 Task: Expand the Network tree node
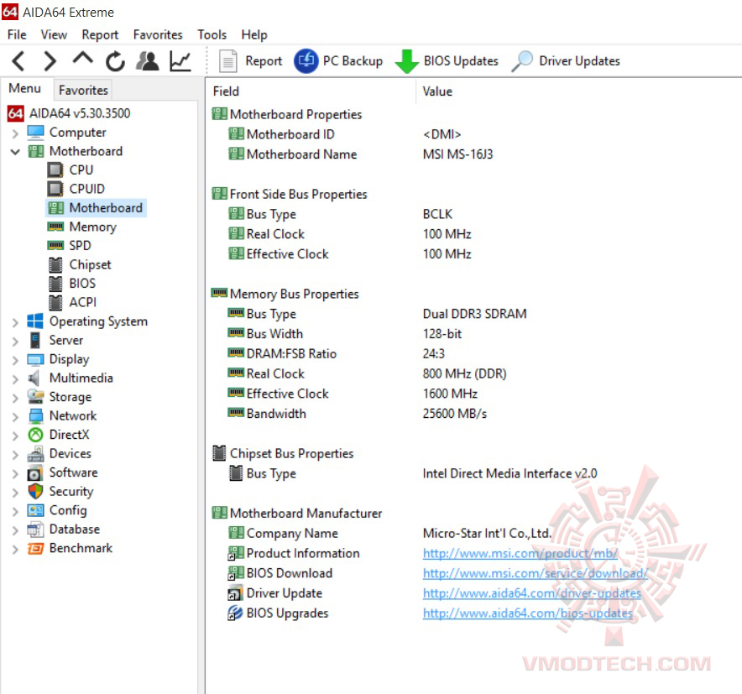tap(15, 417)
